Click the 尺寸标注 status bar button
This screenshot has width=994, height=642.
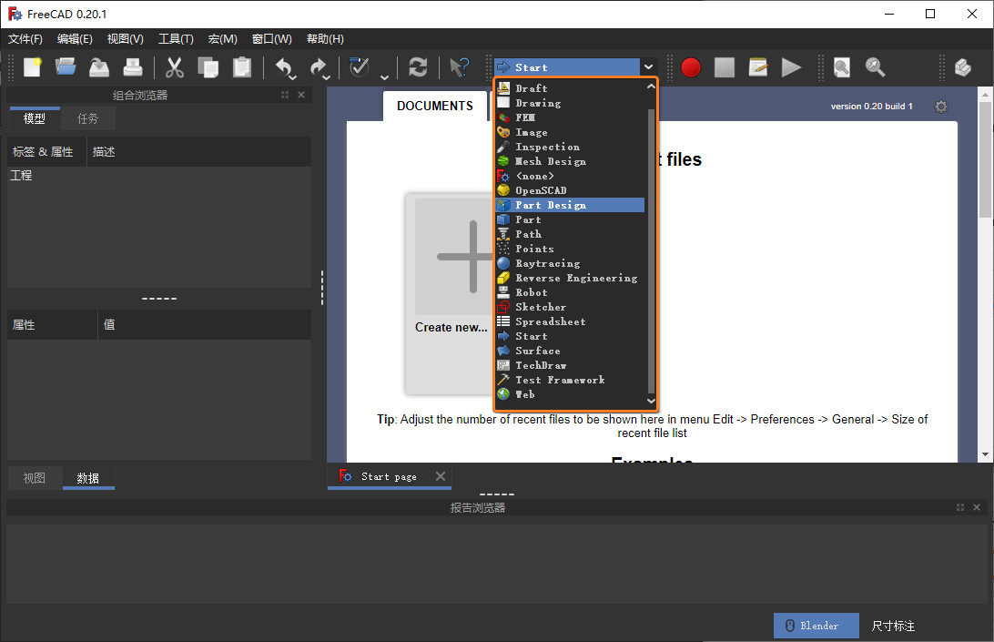pyautogui.click(x=893, y=626)
